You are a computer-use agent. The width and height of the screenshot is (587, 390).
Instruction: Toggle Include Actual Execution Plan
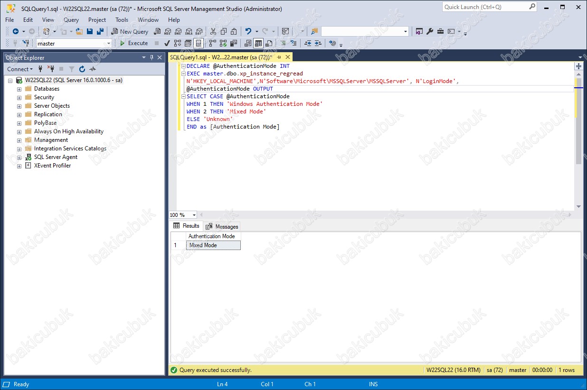[x=212, y=43]
